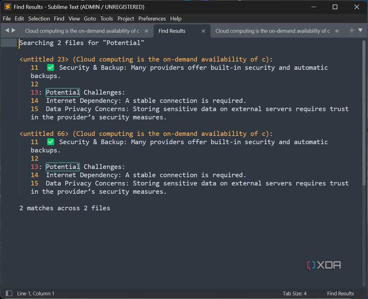Go to next tab with right arrow
This screenshot has height=299, width=368.
coord(14,30)
